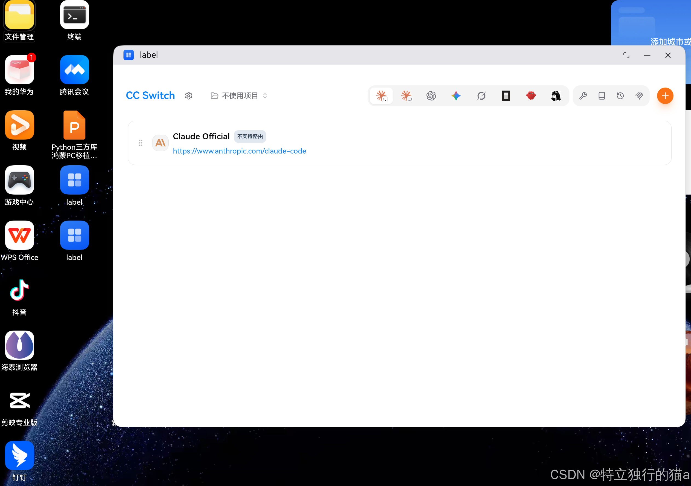Image resolution: width=691 pixels, height=486 pixels.
Task: Open the history clock panel
Action: pos(620,96)
